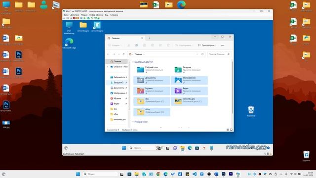Switch Explorer to details view icon
Image resolution: width=316 pixels, height=178 pixels.
pos(228,130)
